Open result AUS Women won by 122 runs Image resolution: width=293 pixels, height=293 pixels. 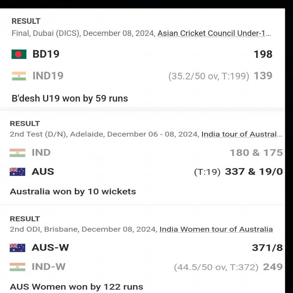(x=76, y=287)
